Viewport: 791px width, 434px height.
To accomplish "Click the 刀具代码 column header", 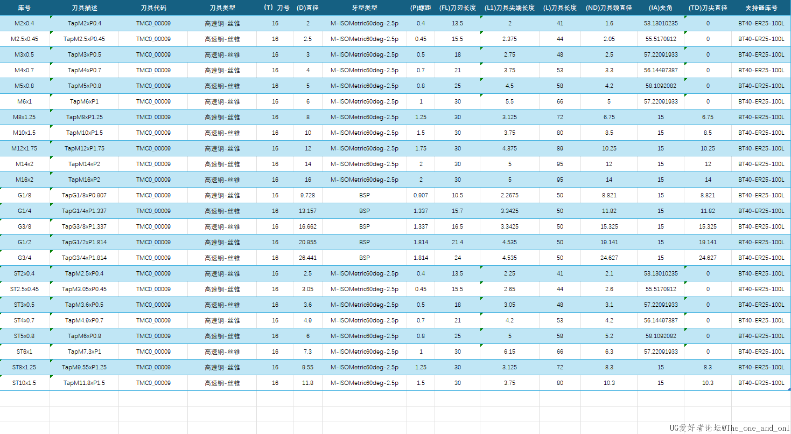I will [153, 8].
